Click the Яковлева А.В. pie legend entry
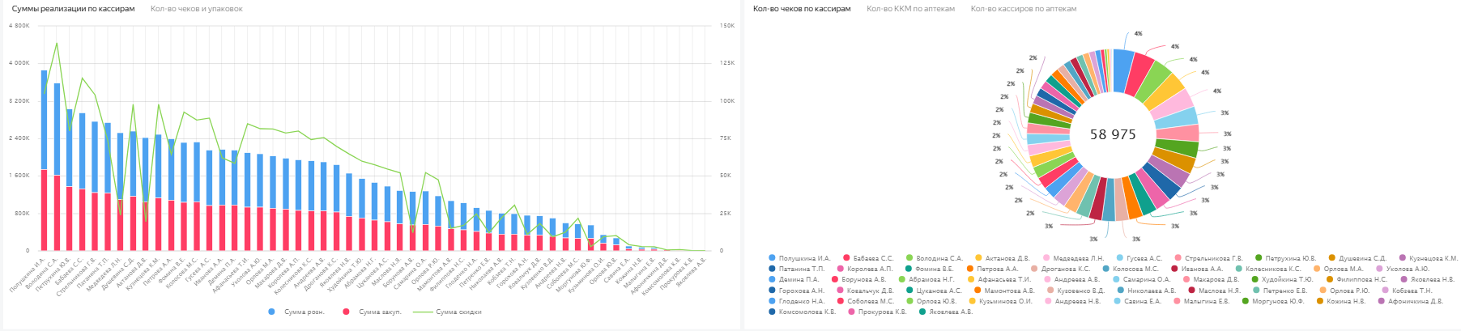The image size is (1461, 331). (950, 312)
